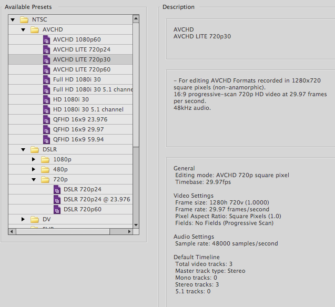
Task: Click the AVCHD LITE 720p60 preset icon
Action: click(x=46, y=70)
